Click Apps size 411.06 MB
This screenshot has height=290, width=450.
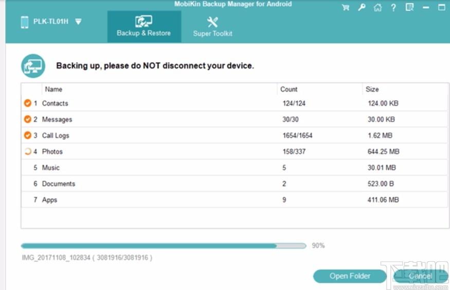(383, 200)
